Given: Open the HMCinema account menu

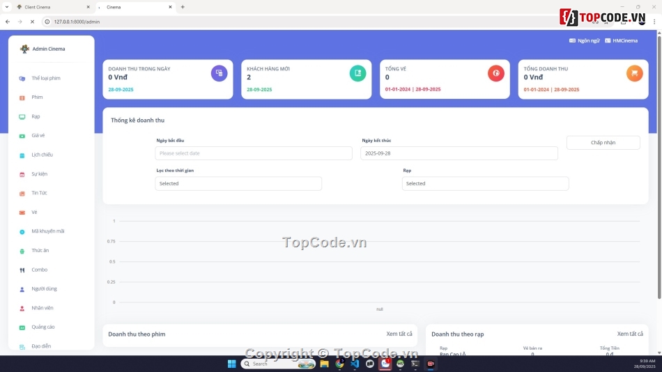Looking at the screenshot, I should click(621, 41).
